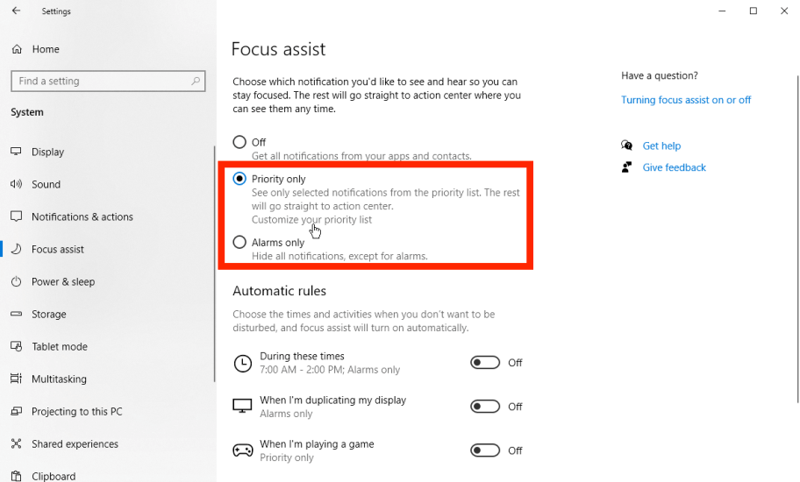Screen dimensions: 800x482
Task: Click the Give feedback person icon
Action: (626, 167)
